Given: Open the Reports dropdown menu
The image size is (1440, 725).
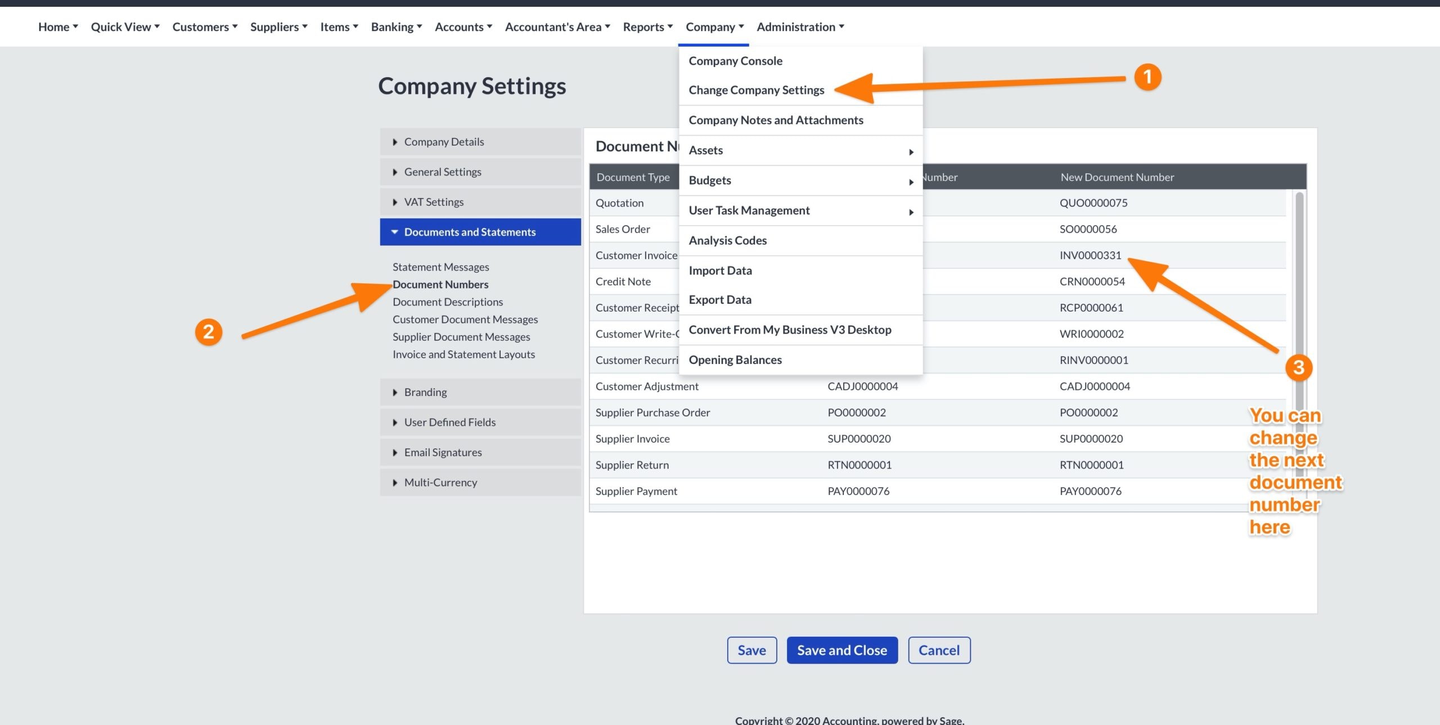Looking at the screenshot, I should pyautogui.click(x=647, y=26).
